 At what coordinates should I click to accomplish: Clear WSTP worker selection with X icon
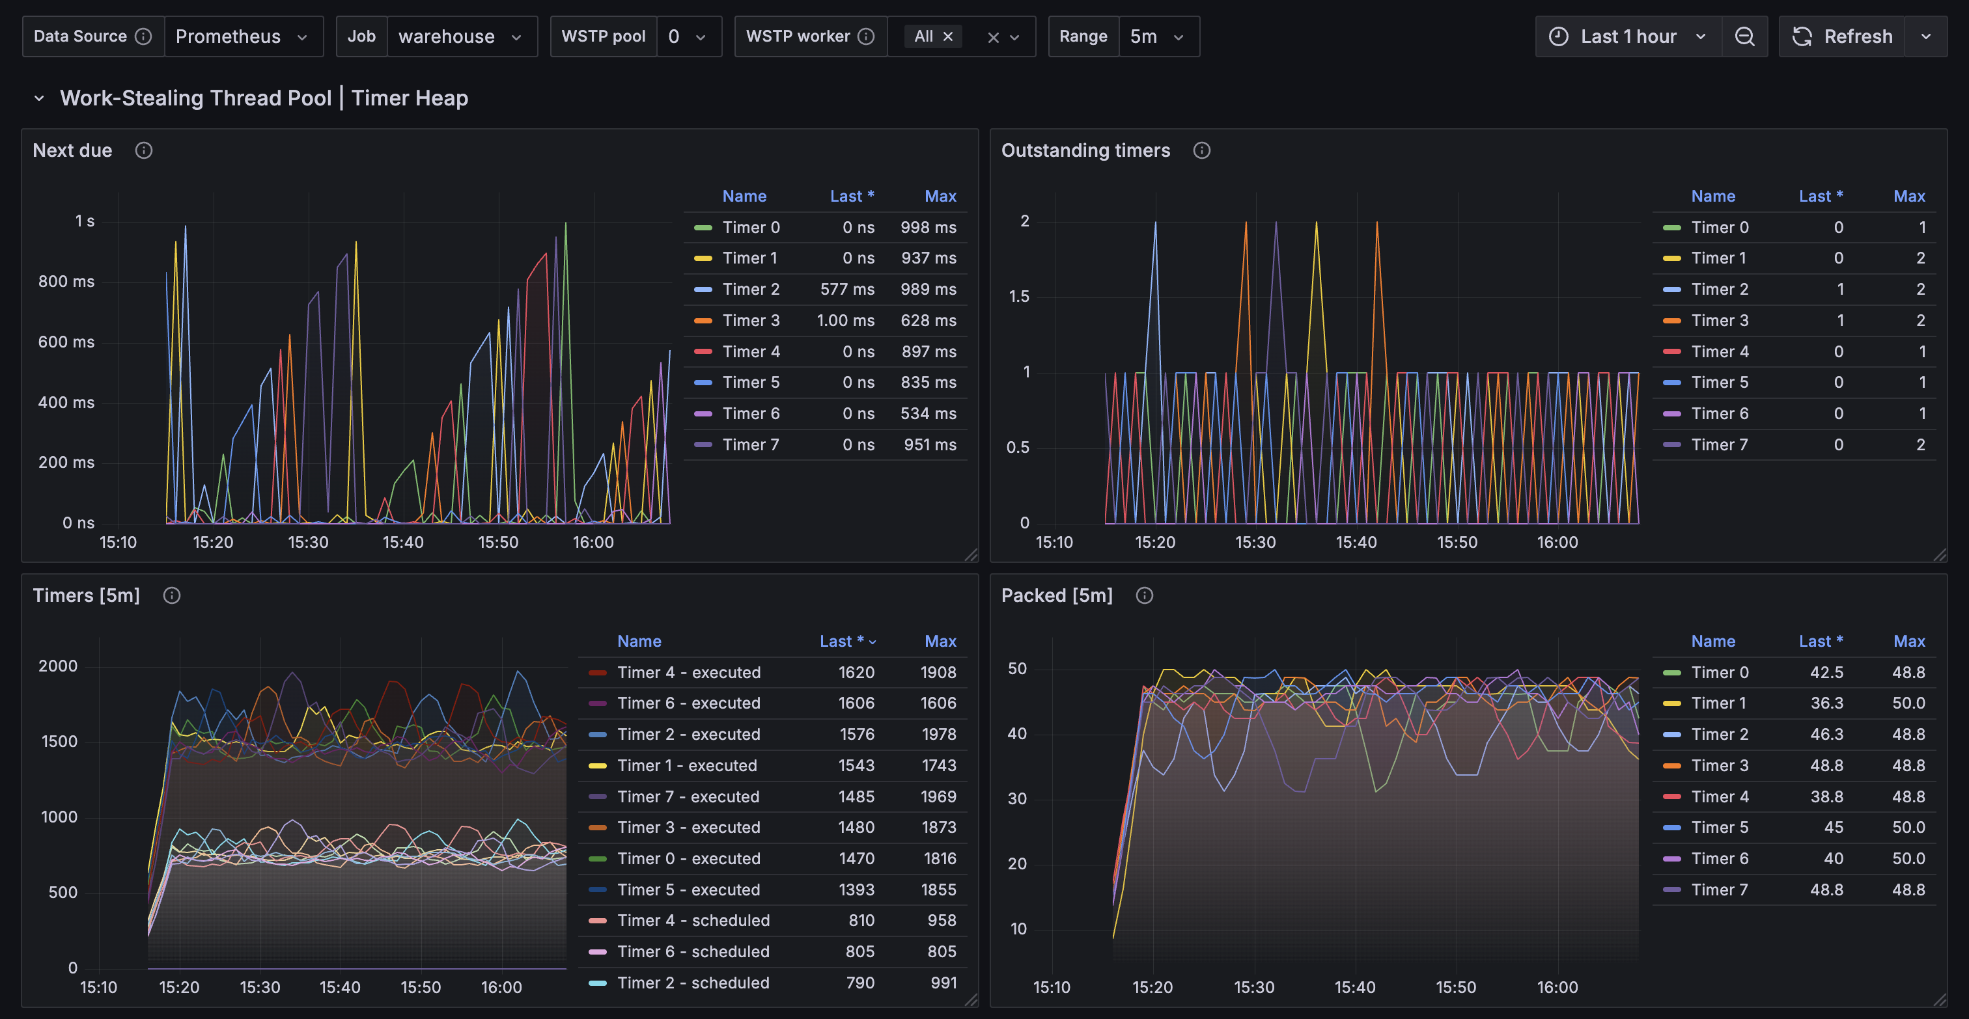click(x=993, y=36)
